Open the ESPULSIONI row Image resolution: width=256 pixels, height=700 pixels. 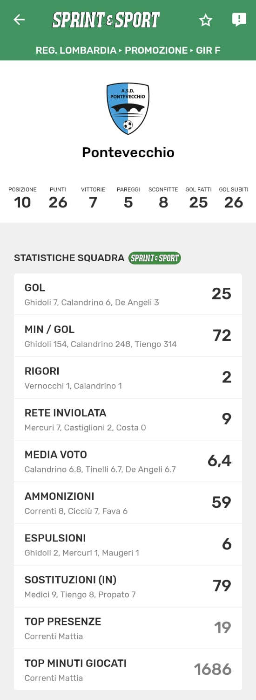click(128, 545)
